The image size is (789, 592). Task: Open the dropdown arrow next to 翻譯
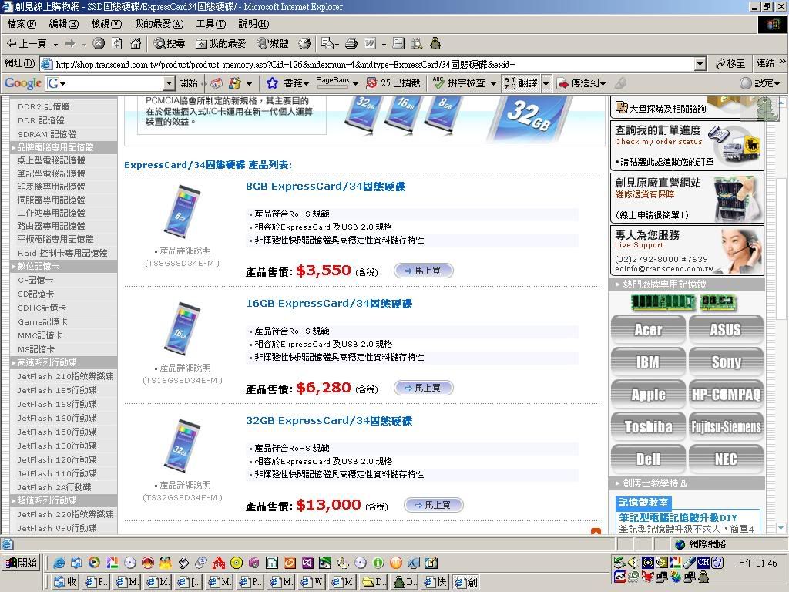point(546,83)
